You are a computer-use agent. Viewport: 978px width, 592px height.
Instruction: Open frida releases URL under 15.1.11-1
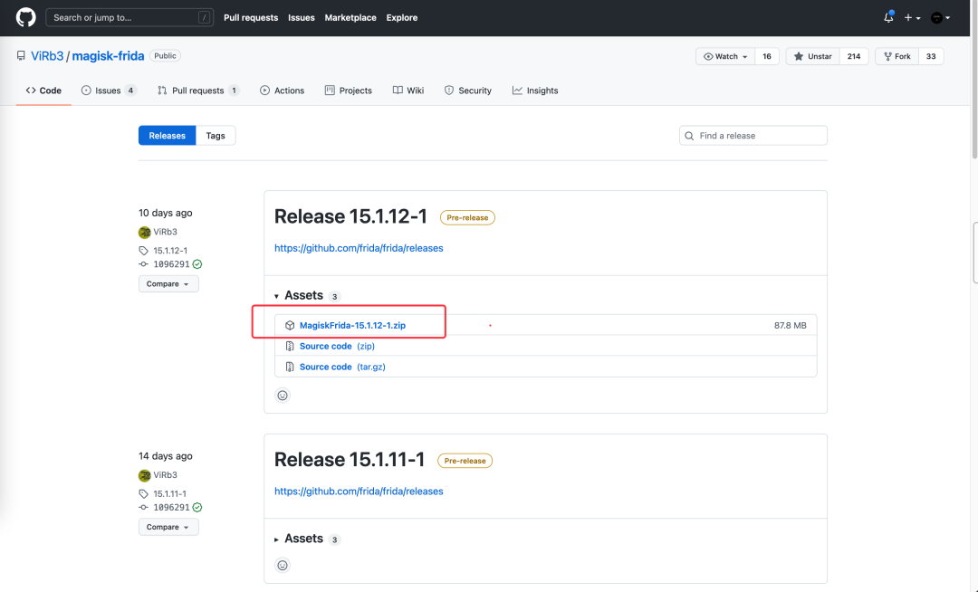point(359,491)
